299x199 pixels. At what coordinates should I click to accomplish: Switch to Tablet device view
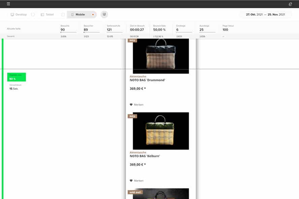[x=47, y=14]
